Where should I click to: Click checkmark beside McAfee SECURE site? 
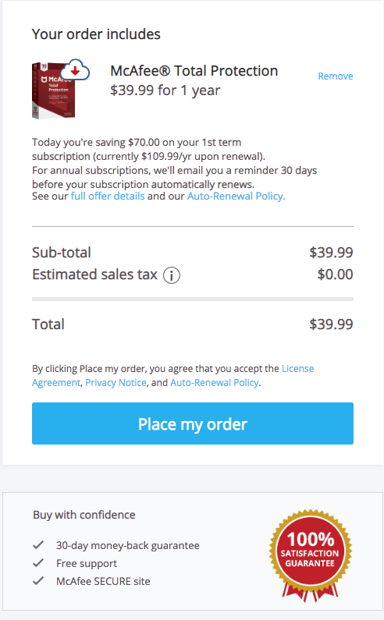[x=38, y=581]
